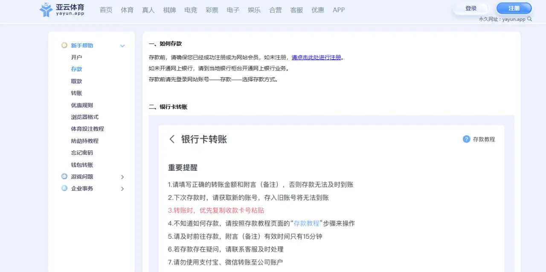The width and height of the screenshot is (546, 272).
Task: Go to the 优惠 nav item
Action: pos(318,10)
